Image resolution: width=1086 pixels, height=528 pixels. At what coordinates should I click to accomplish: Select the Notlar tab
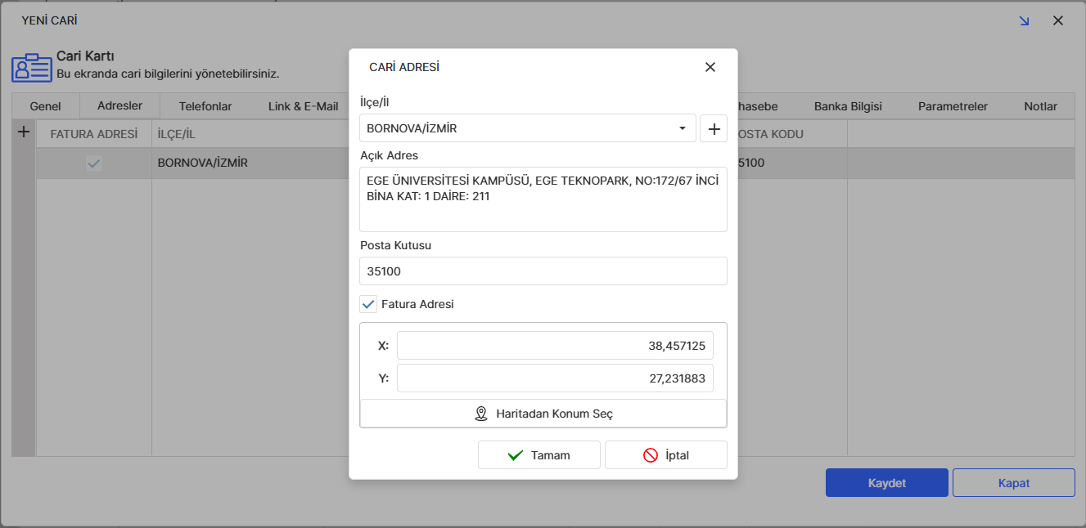pos(1040,106)
